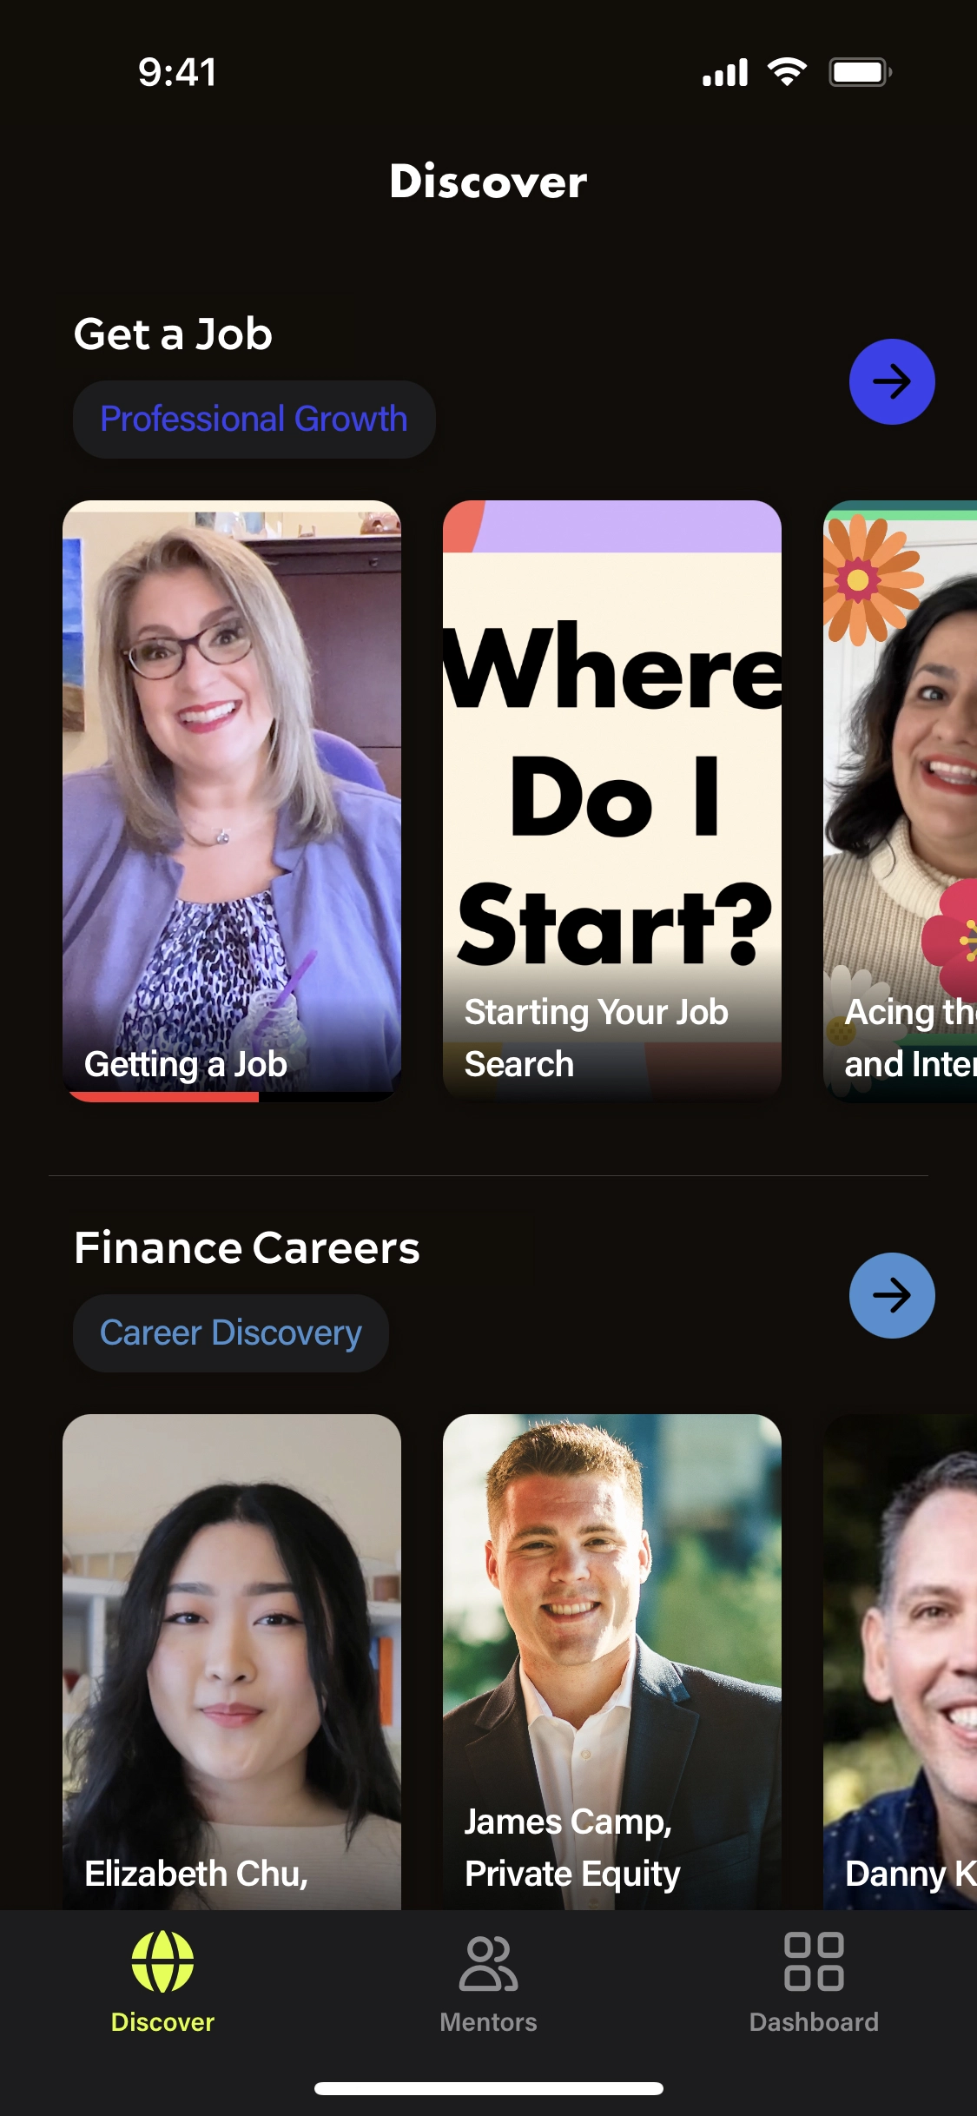Open the Acing the interview card

pyautogui.click(x=900, y=801)
